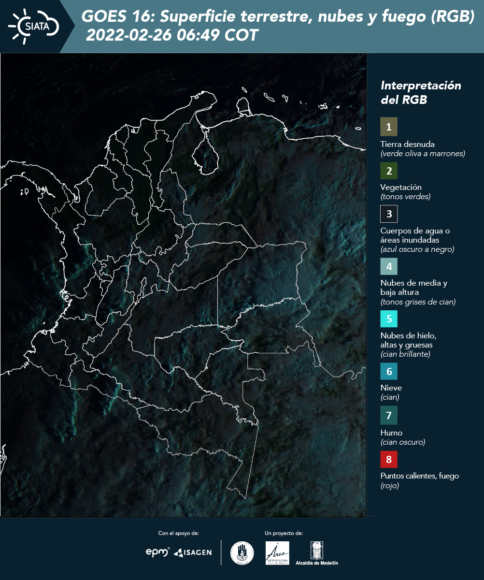Click the text Un proyecto de:
This screenshot has height=580, width=484.
pos(284,533)
